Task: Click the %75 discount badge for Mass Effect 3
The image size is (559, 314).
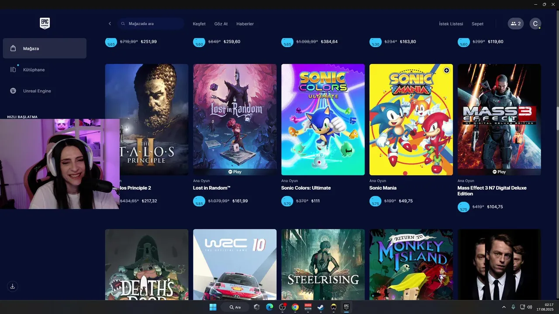Action: click(464, 208)
